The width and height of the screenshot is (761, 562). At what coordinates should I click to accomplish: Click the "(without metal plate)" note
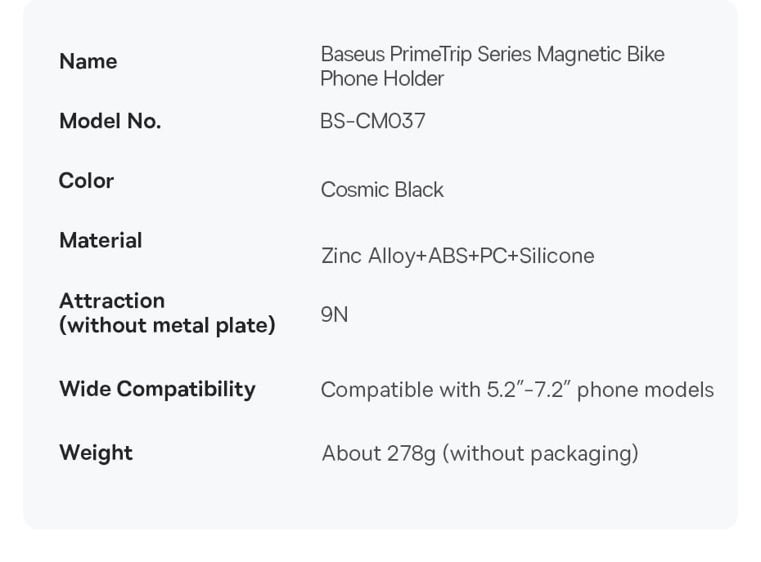(x=167, y=325)
